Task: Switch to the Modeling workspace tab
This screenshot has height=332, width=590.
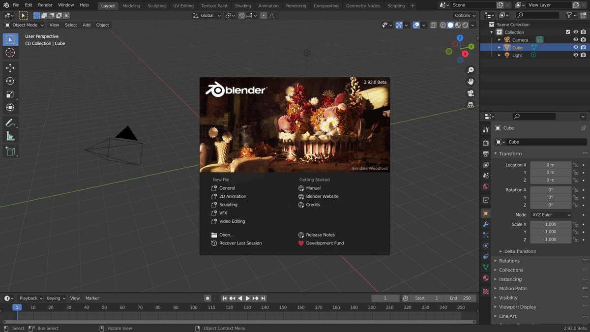Action: (131, 6)
